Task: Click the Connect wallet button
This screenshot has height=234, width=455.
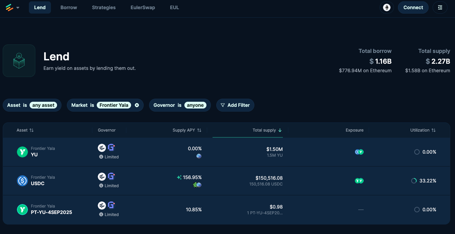Action: [x=413, y=7]
